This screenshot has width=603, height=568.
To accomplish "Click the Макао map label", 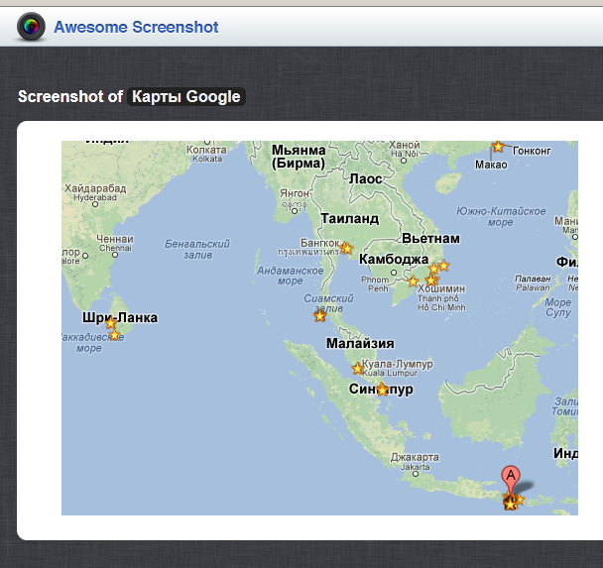I will click(x=491, y=165).
